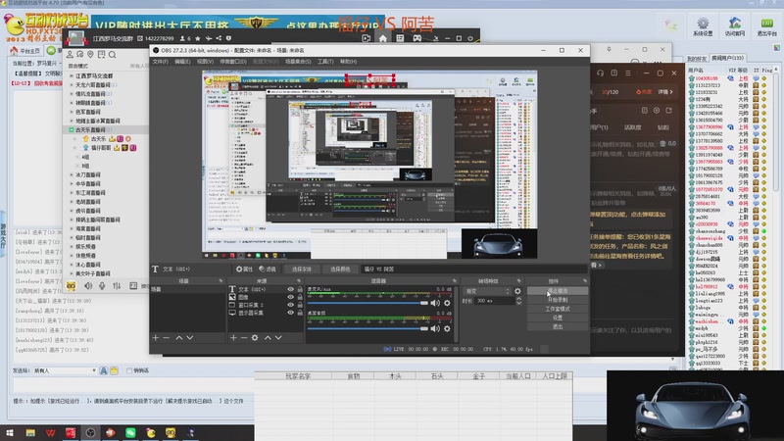
Task: Click home icon in channel window title bar
Action: click(x=383, y=38)
